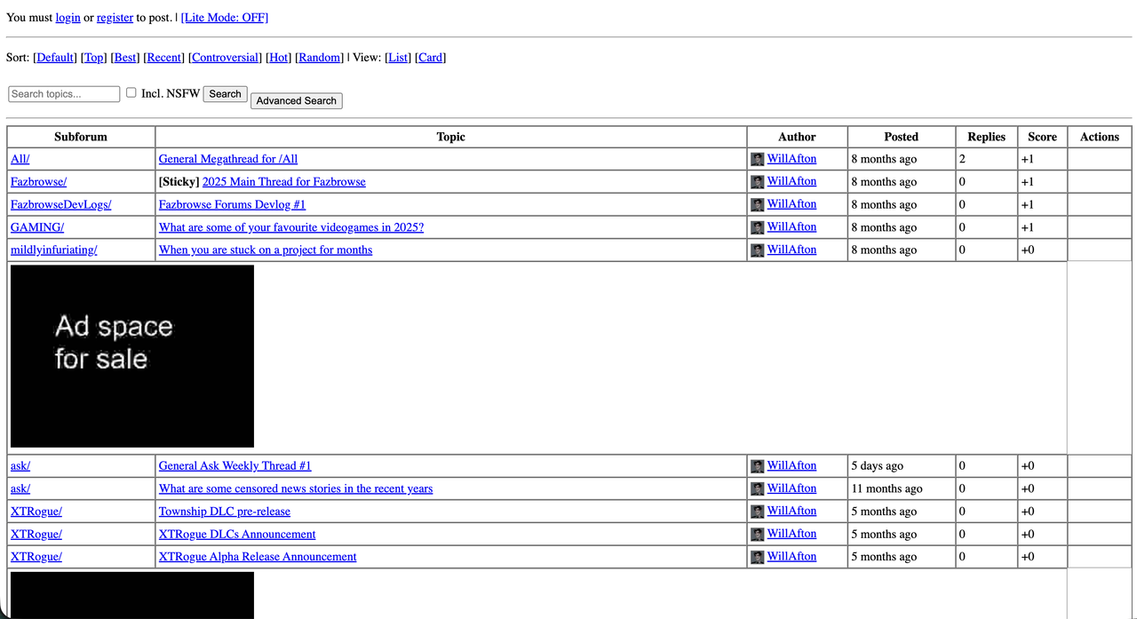Open Township DLC pre-release topic
The width and height of the screenshot is (1137, 619).
click(225, 511)
